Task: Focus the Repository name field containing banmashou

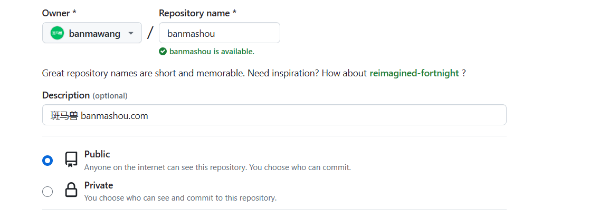Action: (219, 33)
